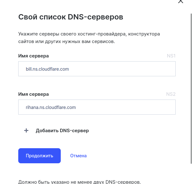Focus the NS1 field with bill.ns.cloudflare.com
The height and width of the screenshot is (184, 192).
pyautogui.click(x=97, y=69)
